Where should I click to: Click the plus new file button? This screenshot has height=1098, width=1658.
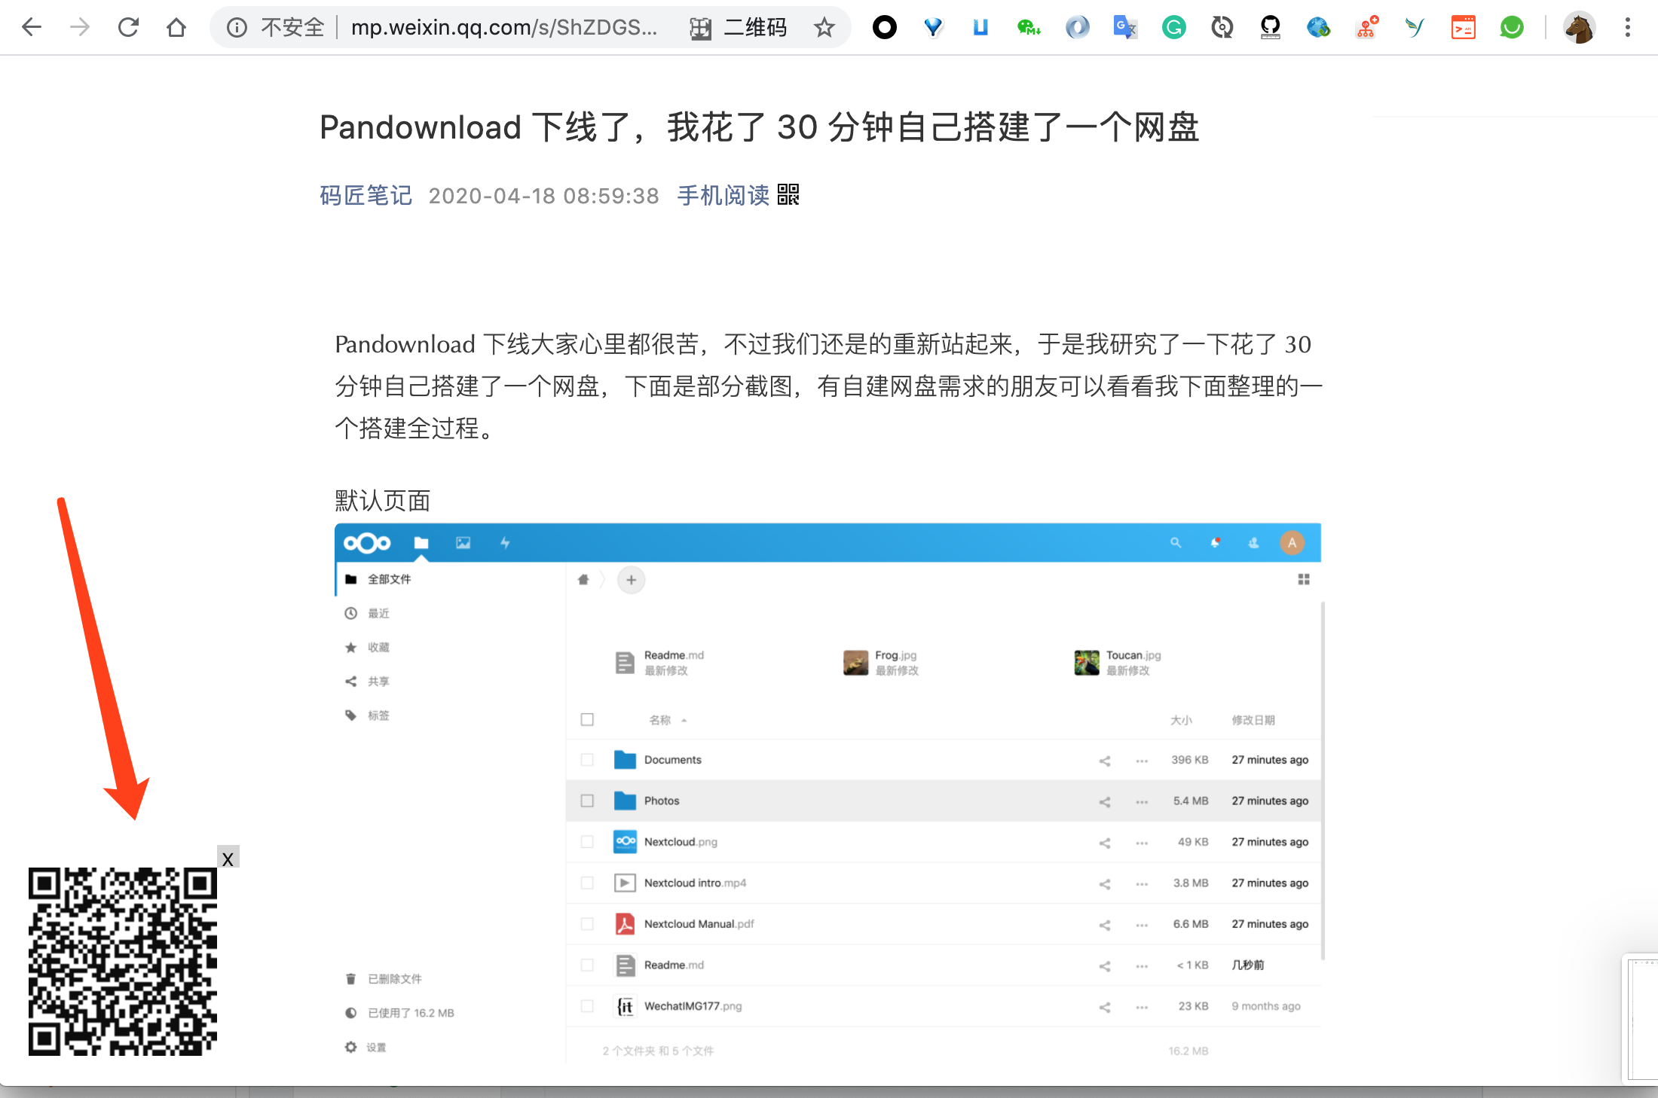click(x=631, y=580)
